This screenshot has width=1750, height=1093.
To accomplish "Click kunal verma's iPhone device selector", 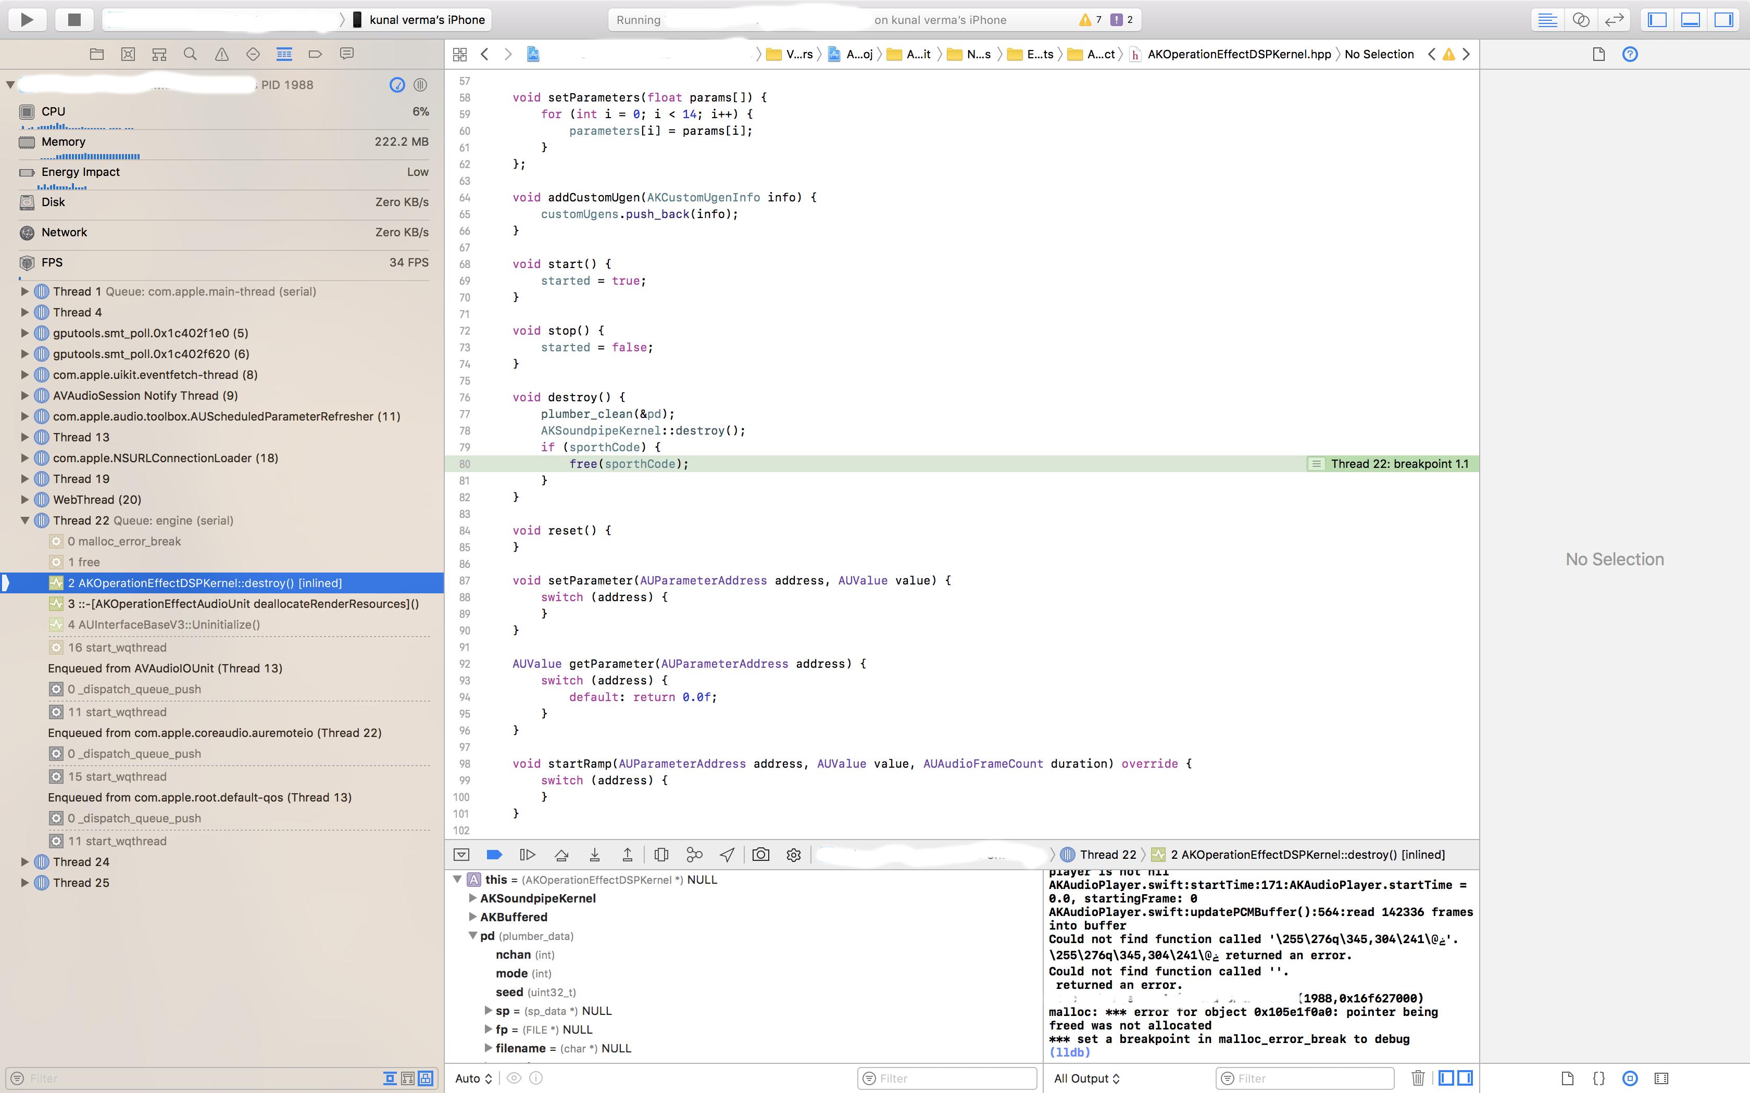I will pos(419,20).
